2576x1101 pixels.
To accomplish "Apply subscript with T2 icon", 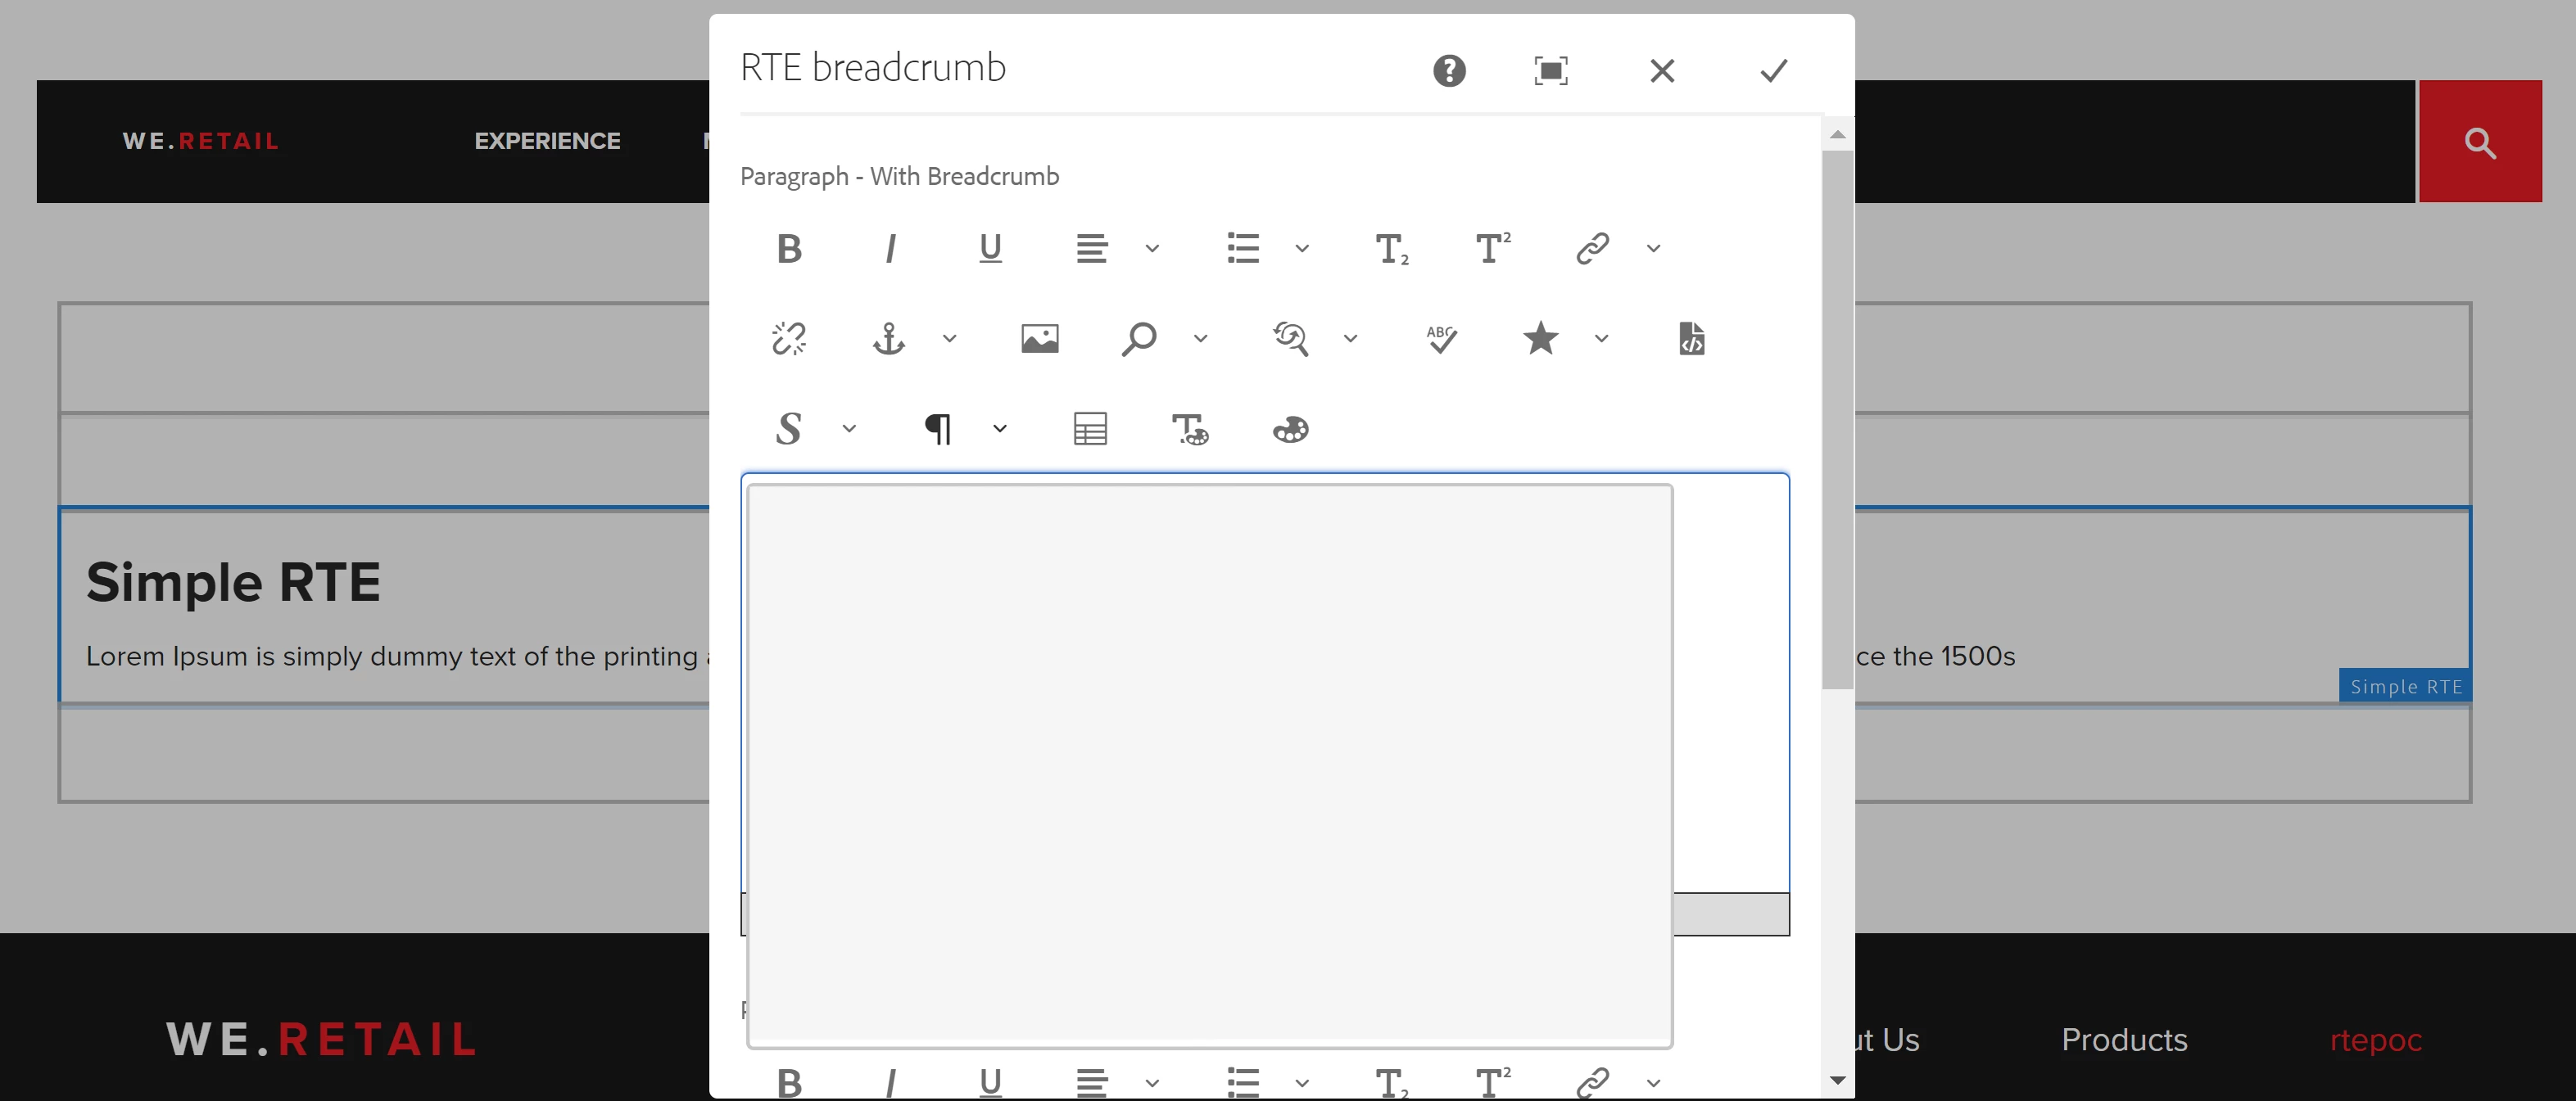I will click(x=1391, y=248).
